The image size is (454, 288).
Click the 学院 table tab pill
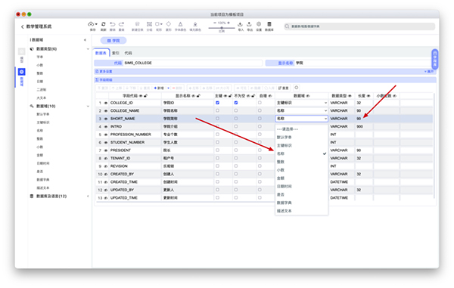click(x=113, y=41)
